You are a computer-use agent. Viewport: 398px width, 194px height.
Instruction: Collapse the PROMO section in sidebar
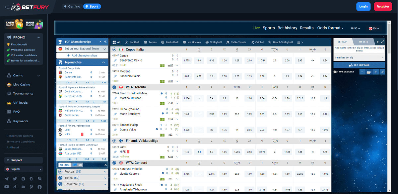[x=39, y=38]
